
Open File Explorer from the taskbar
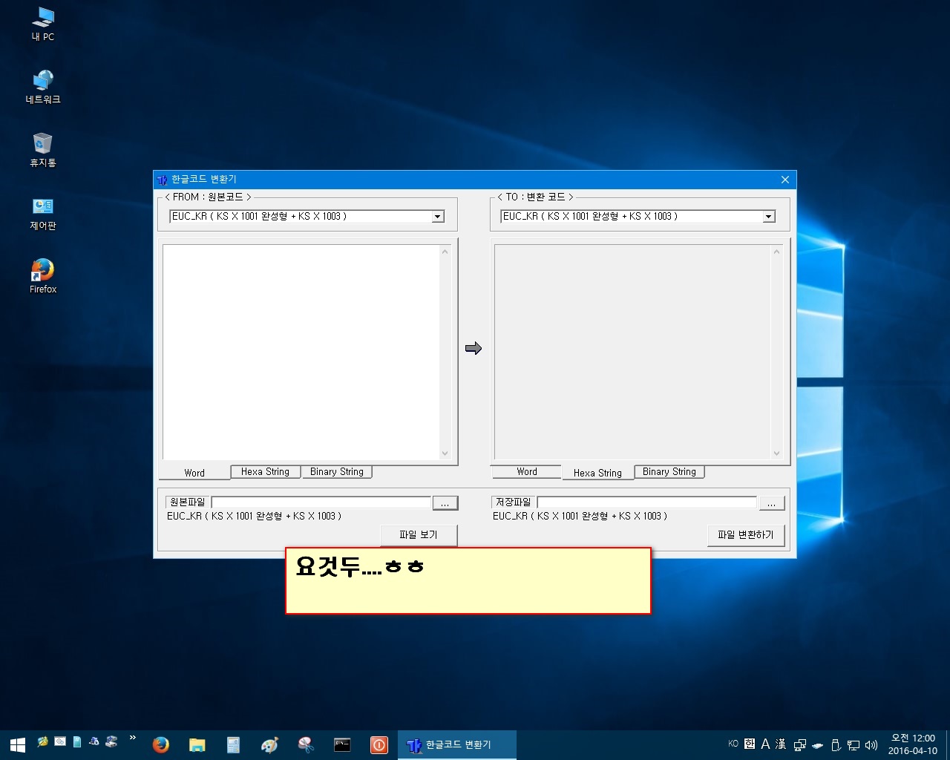(x=197, y=744)
